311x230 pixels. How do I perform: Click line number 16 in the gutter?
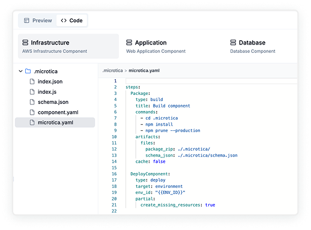pos(114,174)
